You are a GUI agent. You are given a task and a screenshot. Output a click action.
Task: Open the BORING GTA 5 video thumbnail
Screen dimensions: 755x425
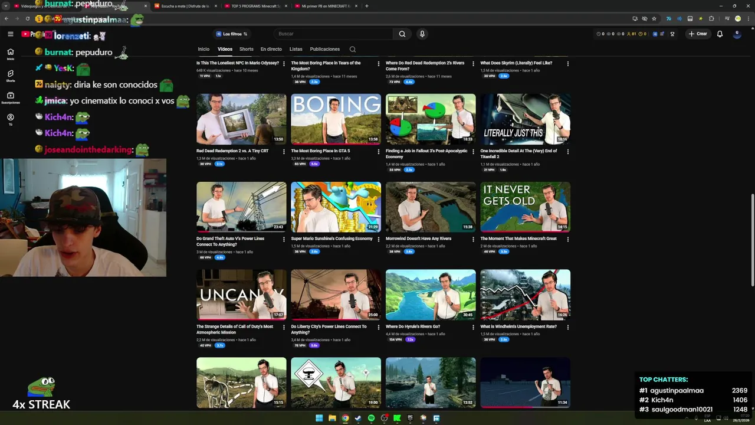tap(336, 119)
